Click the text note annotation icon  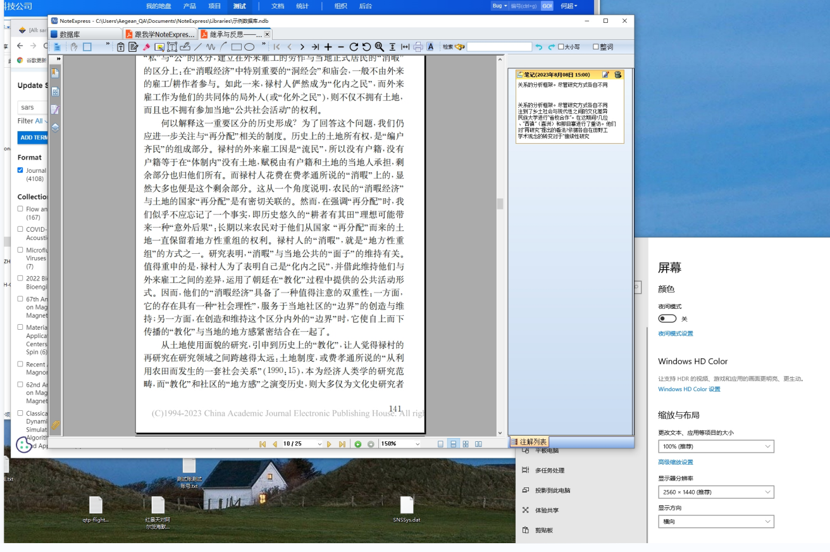pos(133,47)
